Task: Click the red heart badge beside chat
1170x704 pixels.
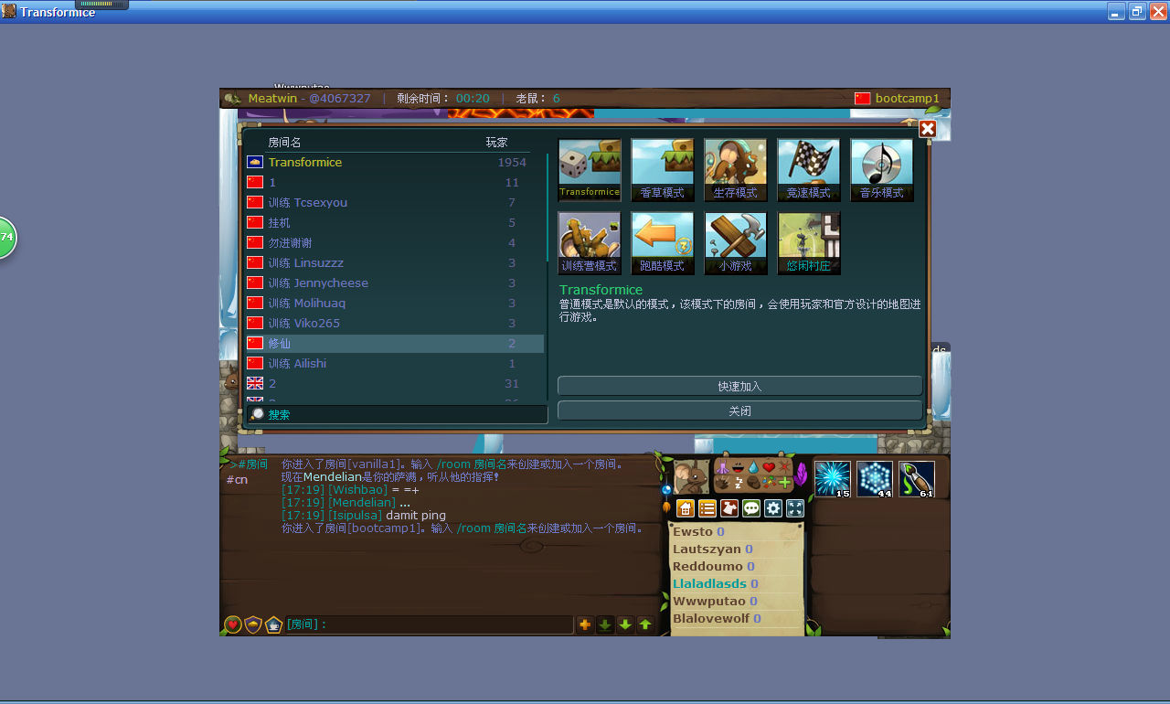Action: (x=233, y=624)
